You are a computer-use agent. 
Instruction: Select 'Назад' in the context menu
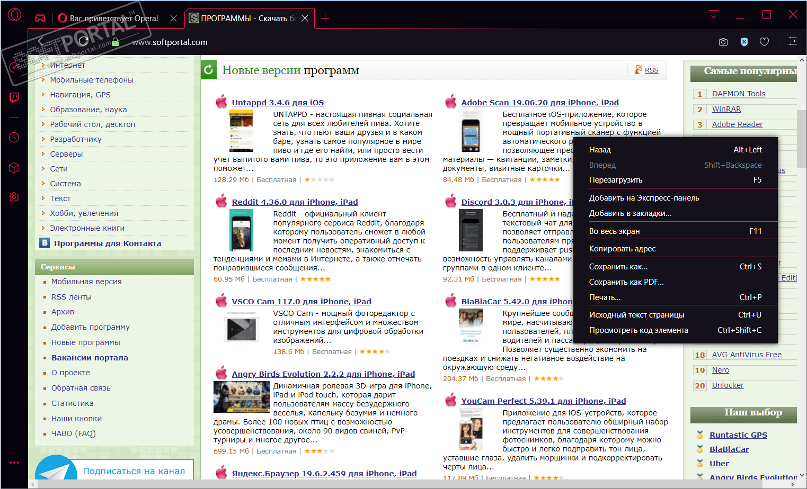(x=676, y=150)
